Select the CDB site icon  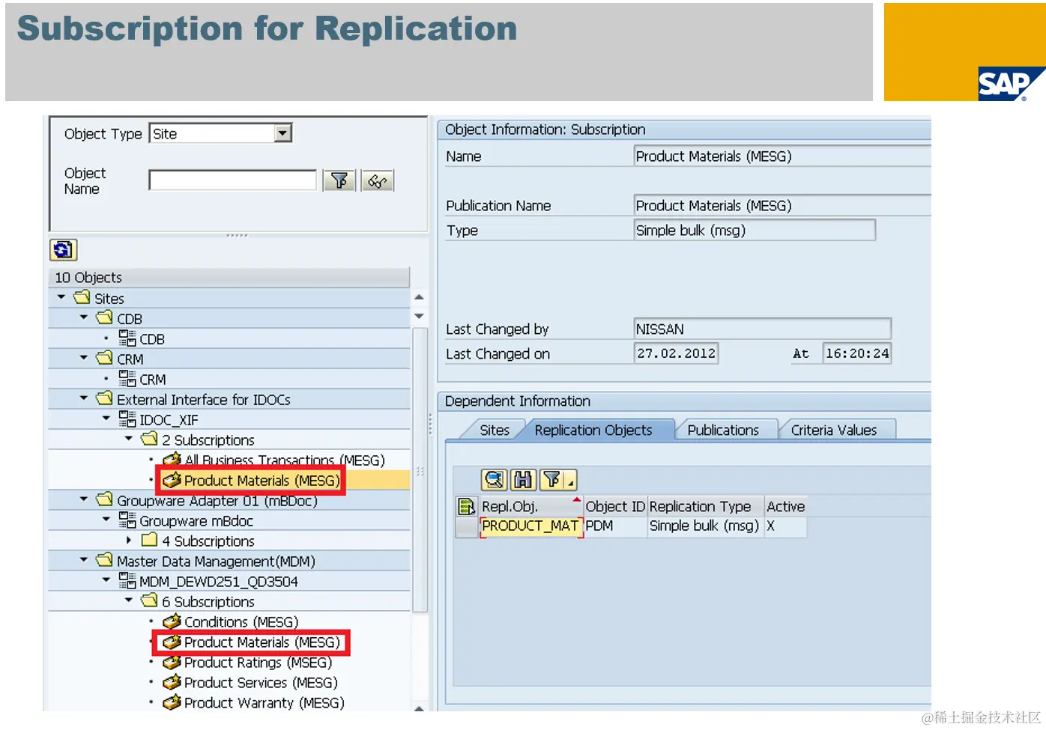click(x=127, y=338)
